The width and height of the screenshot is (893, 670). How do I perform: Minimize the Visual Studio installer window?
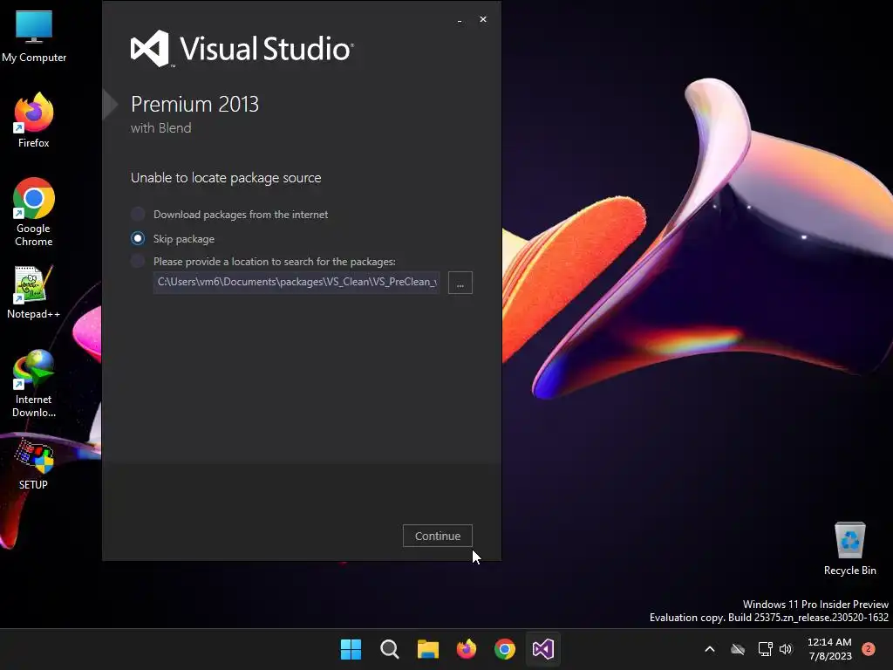460,20
